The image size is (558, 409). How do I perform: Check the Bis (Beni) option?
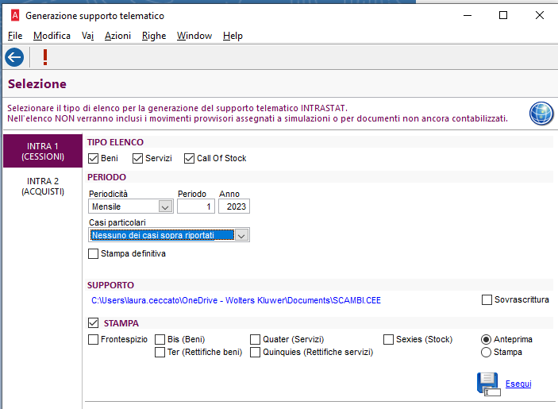(160, 340)
